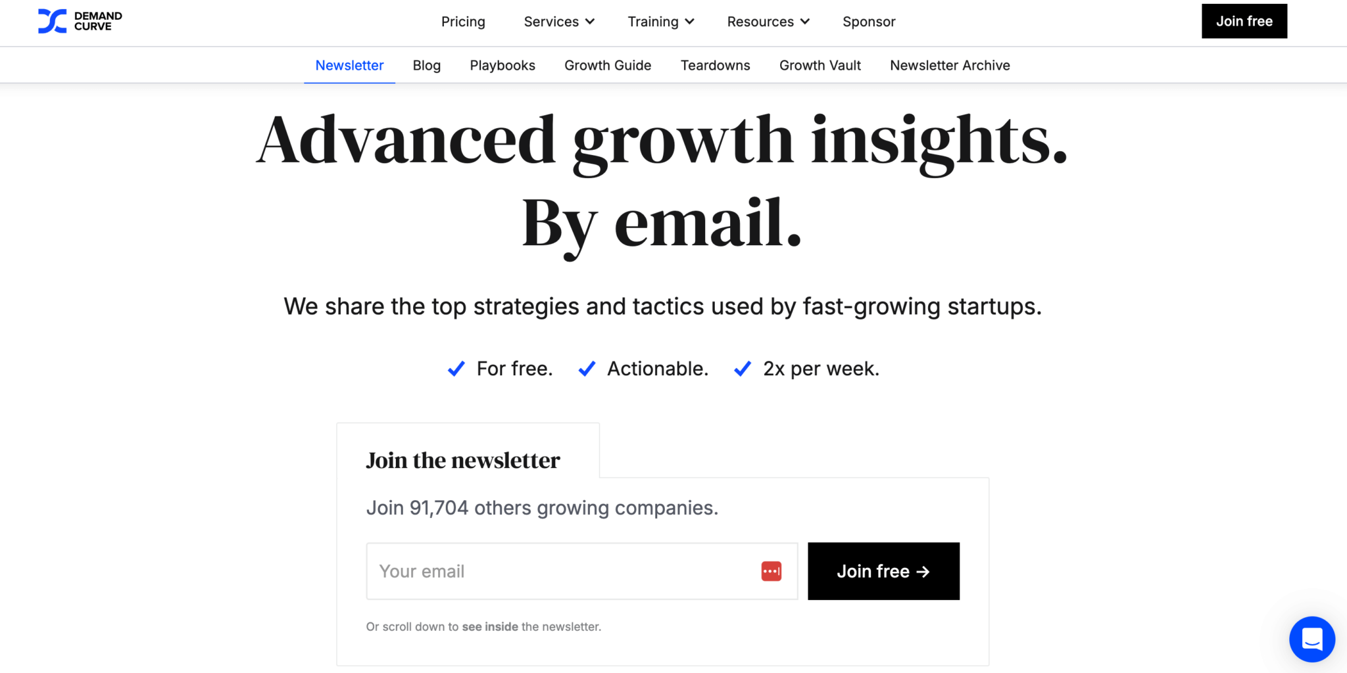Expand the Training dropdown
Image resolution: width=1347 pixels, height=673 pixels.
[x=660, y=21]
